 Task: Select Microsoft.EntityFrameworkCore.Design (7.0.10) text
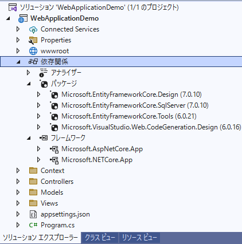(131, 95)
